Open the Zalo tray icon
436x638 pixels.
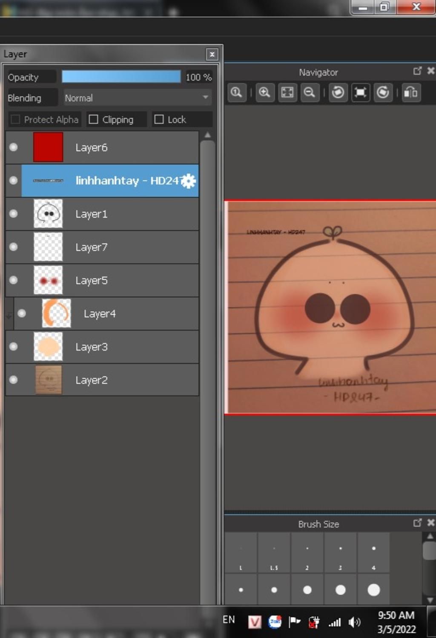(275, 622)
